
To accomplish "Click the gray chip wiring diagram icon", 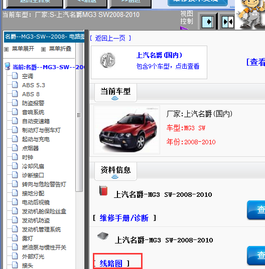I will tap(103, 236).
